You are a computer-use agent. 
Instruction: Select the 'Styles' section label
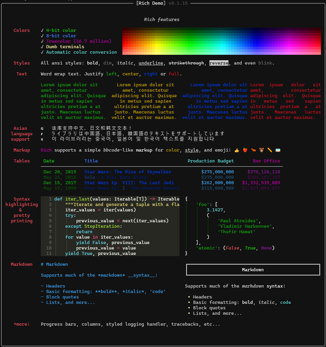pyautogui.click(x=21, y=63)
